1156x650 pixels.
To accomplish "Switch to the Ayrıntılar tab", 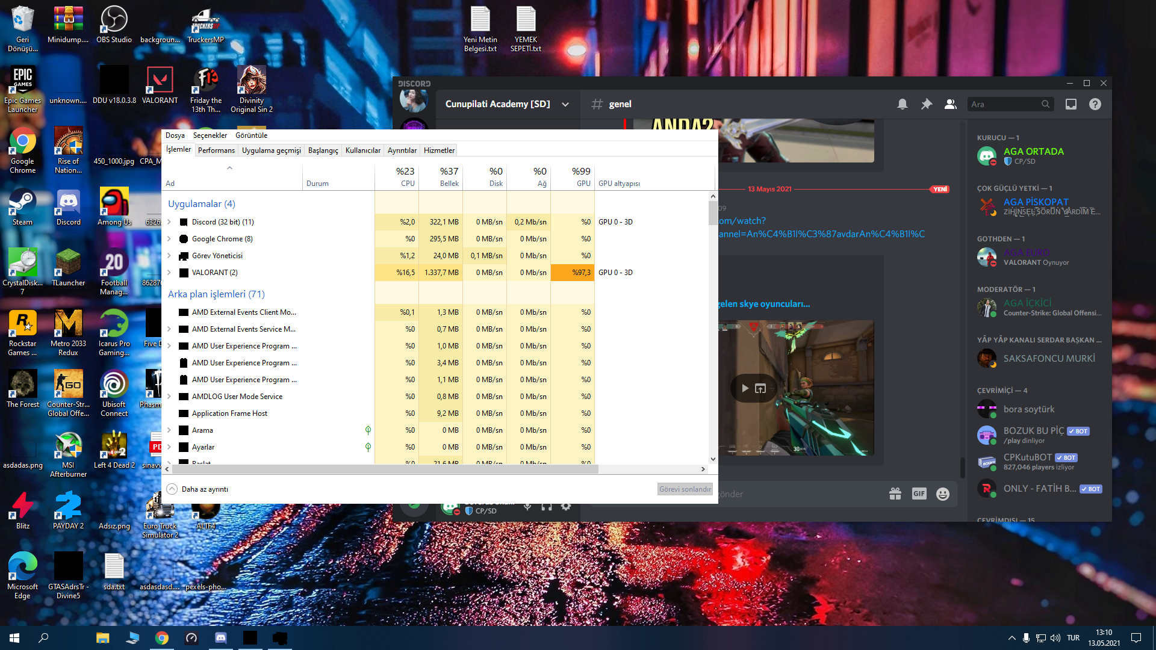I will pos(402,150).
